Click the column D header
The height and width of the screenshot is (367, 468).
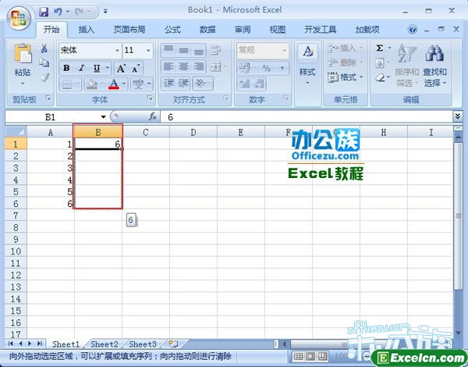[x=193, y=132]
